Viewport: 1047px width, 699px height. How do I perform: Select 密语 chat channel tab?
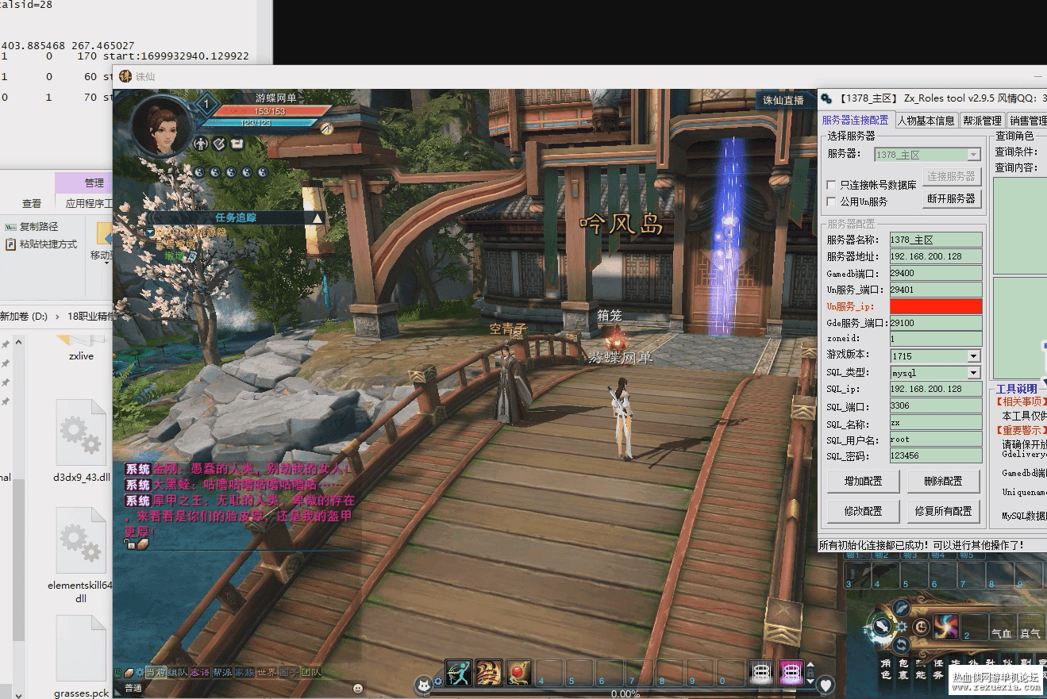[199, 673]
